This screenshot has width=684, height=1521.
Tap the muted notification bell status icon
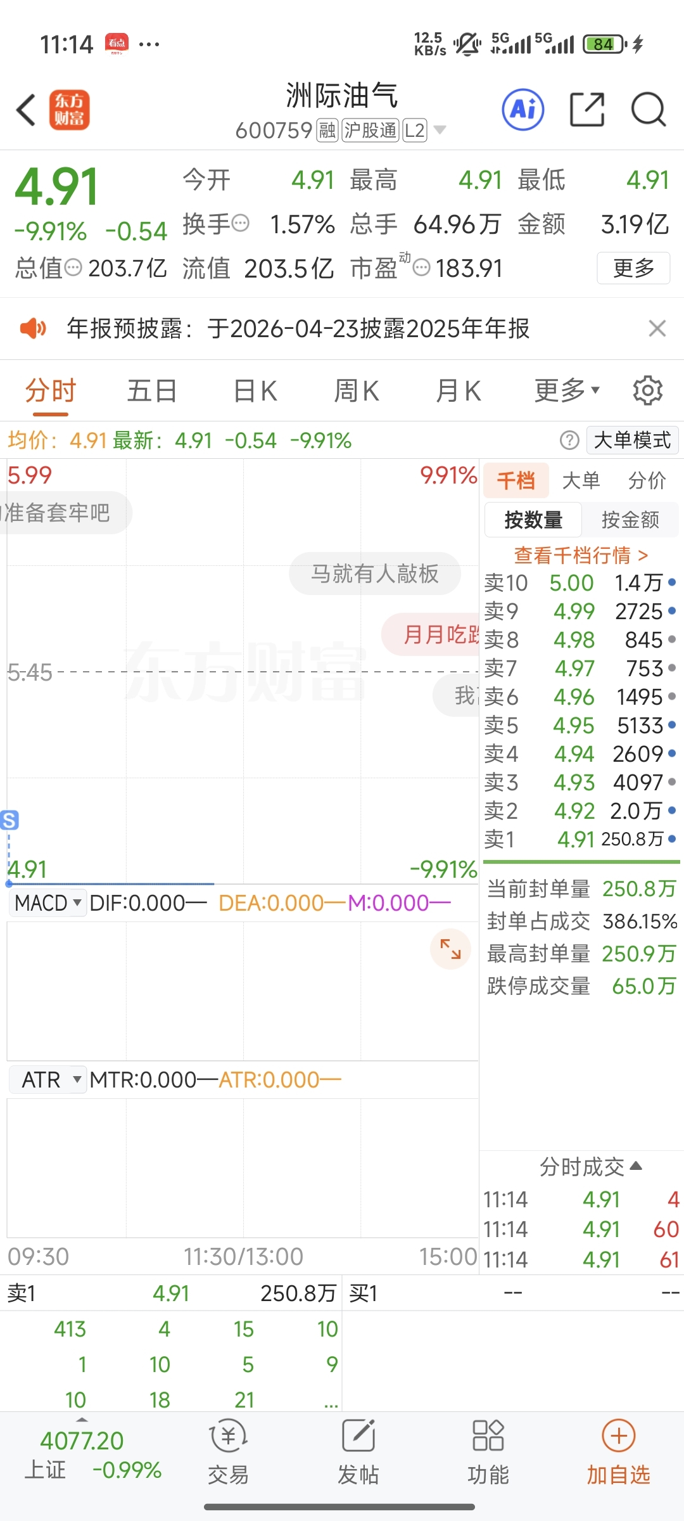point(467,44)
